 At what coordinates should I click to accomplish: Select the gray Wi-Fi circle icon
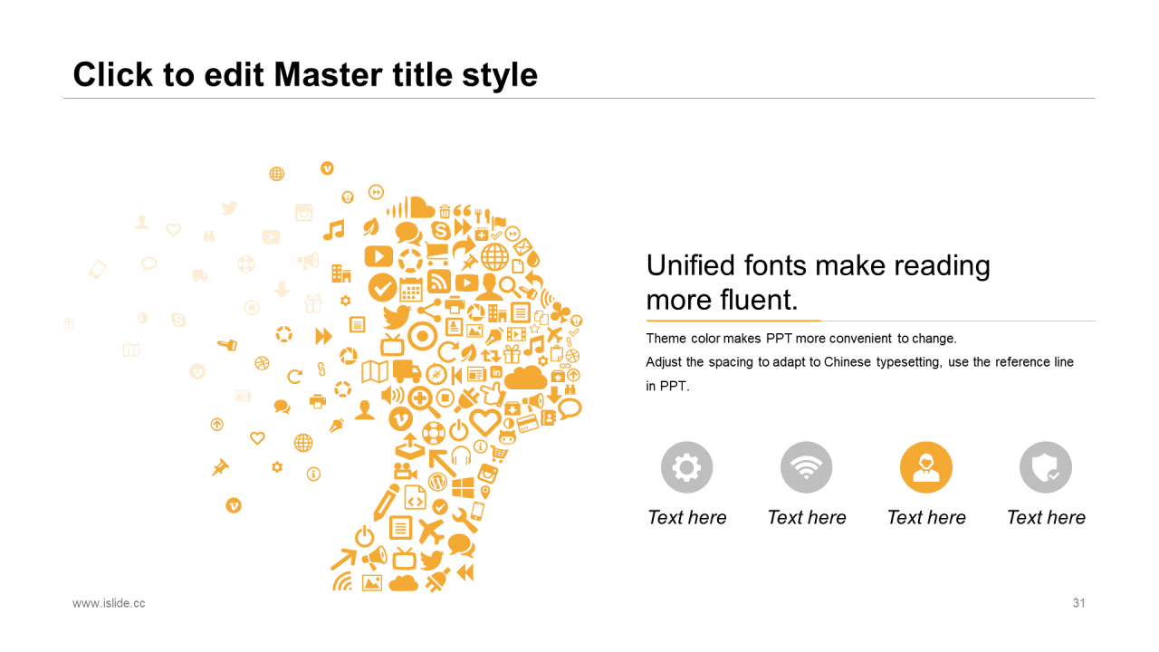coord(807,467)
